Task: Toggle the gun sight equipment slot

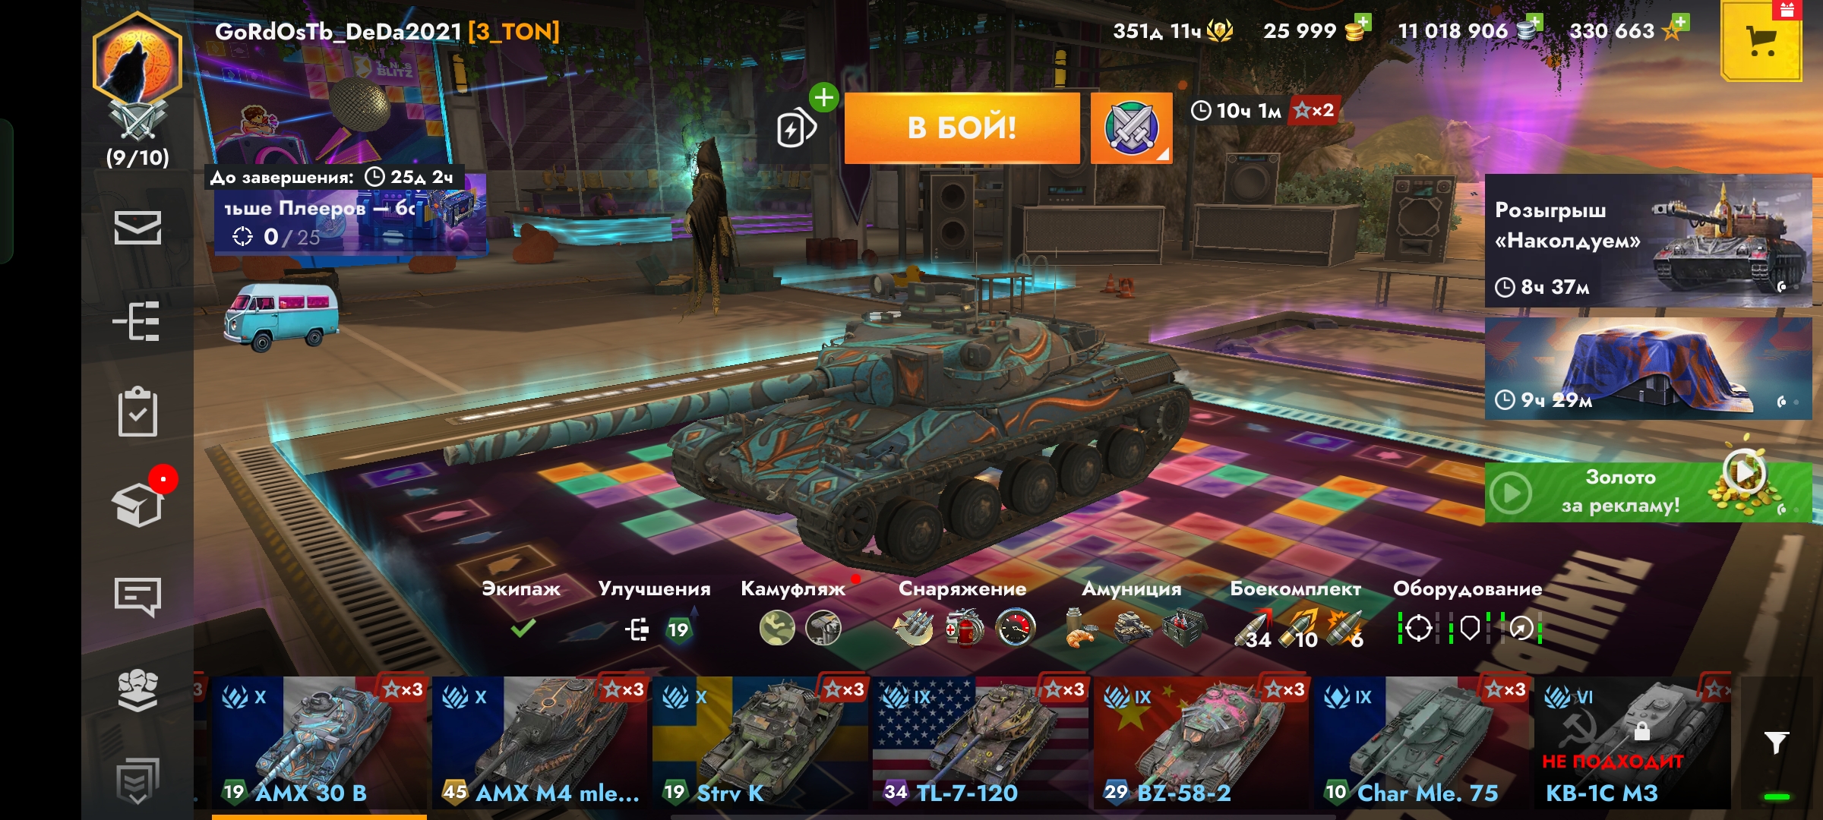Action: click(1418, 629)
